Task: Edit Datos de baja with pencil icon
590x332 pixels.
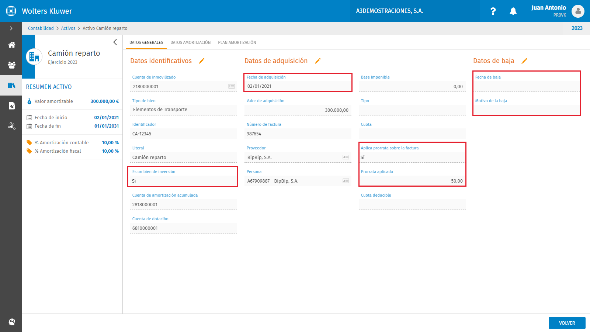Action: click(524, 61)
